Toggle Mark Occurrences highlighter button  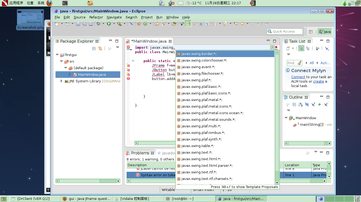pyautogui.click(x=188, y=24)
